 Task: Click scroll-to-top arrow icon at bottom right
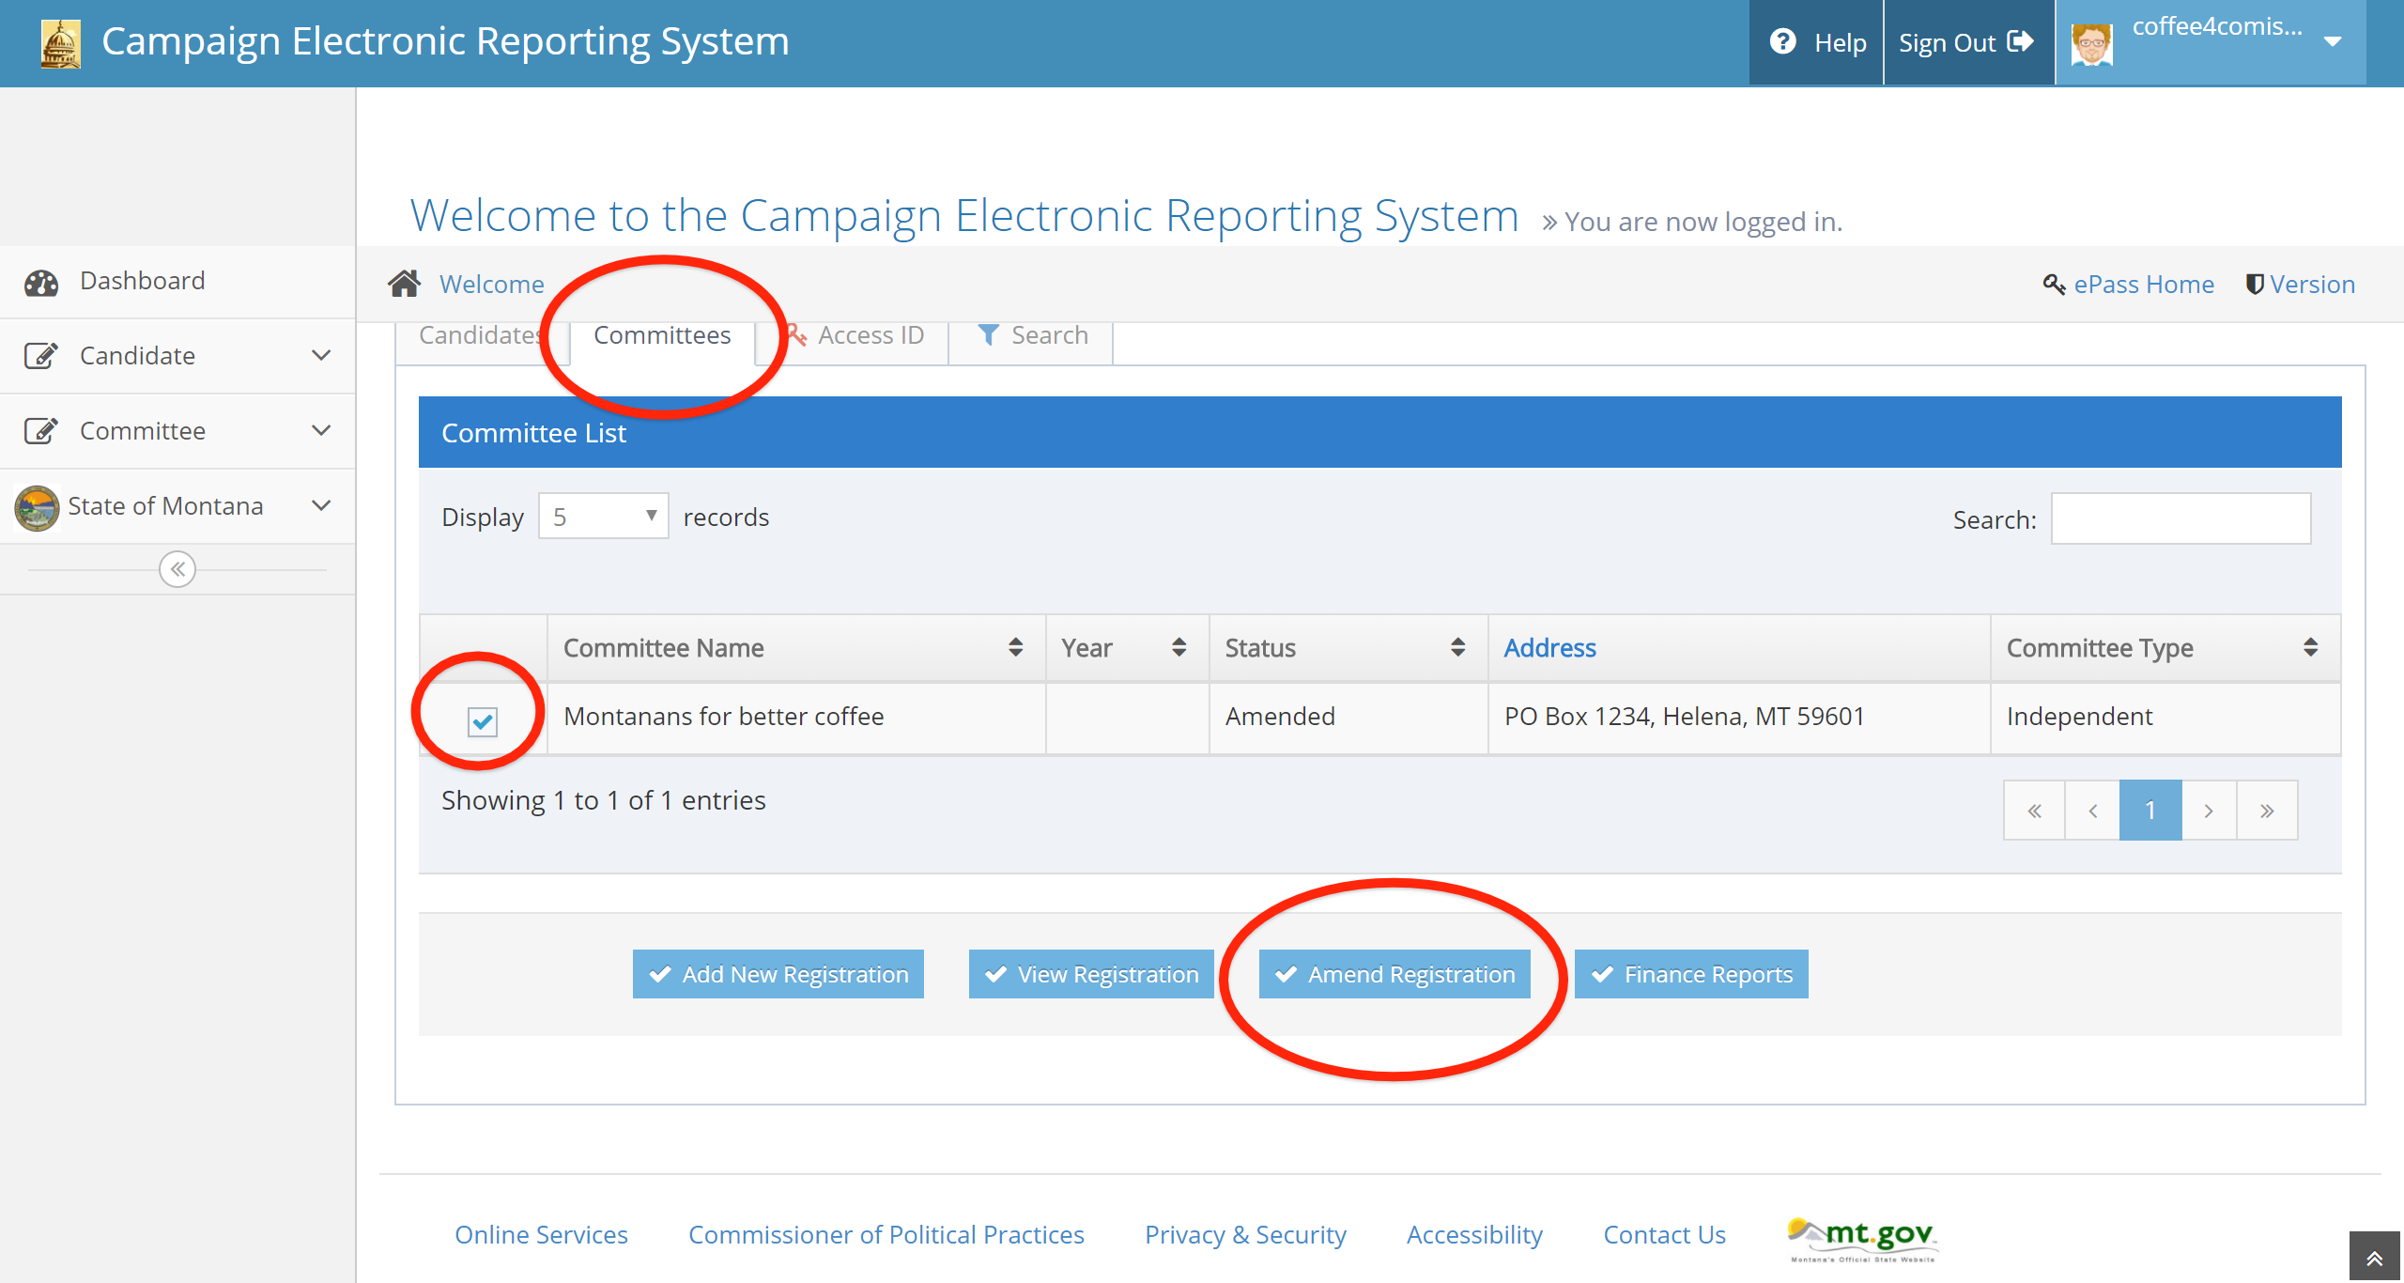point(2375,1259)
